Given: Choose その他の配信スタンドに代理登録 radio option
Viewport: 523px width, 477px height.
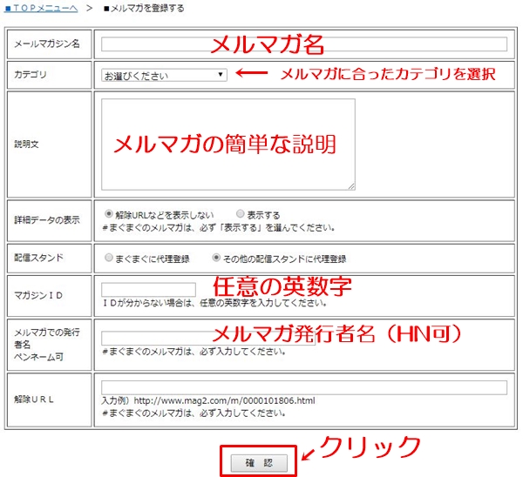Looking at the screenshot, I should tap(216, 258).
